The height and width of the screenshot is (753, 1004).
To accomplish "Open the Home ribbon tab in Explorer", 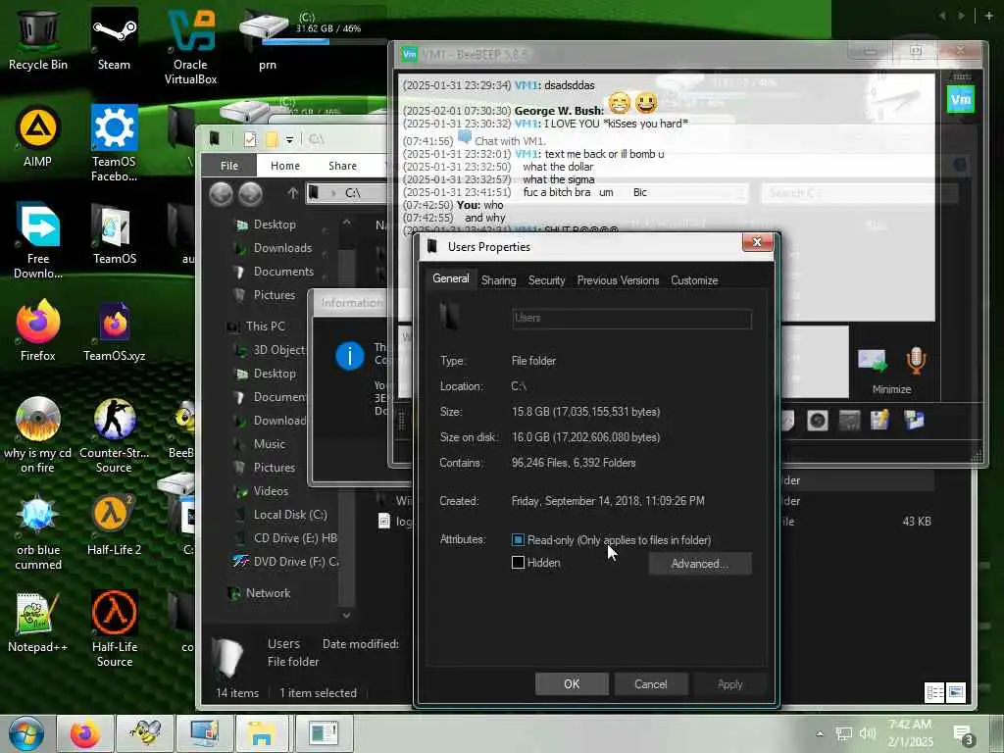I will (x=285, y=166).
